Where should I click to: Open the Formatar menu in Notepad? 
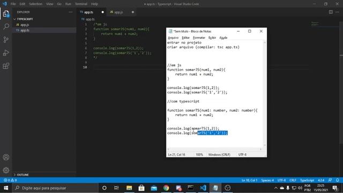pos(199,38)
